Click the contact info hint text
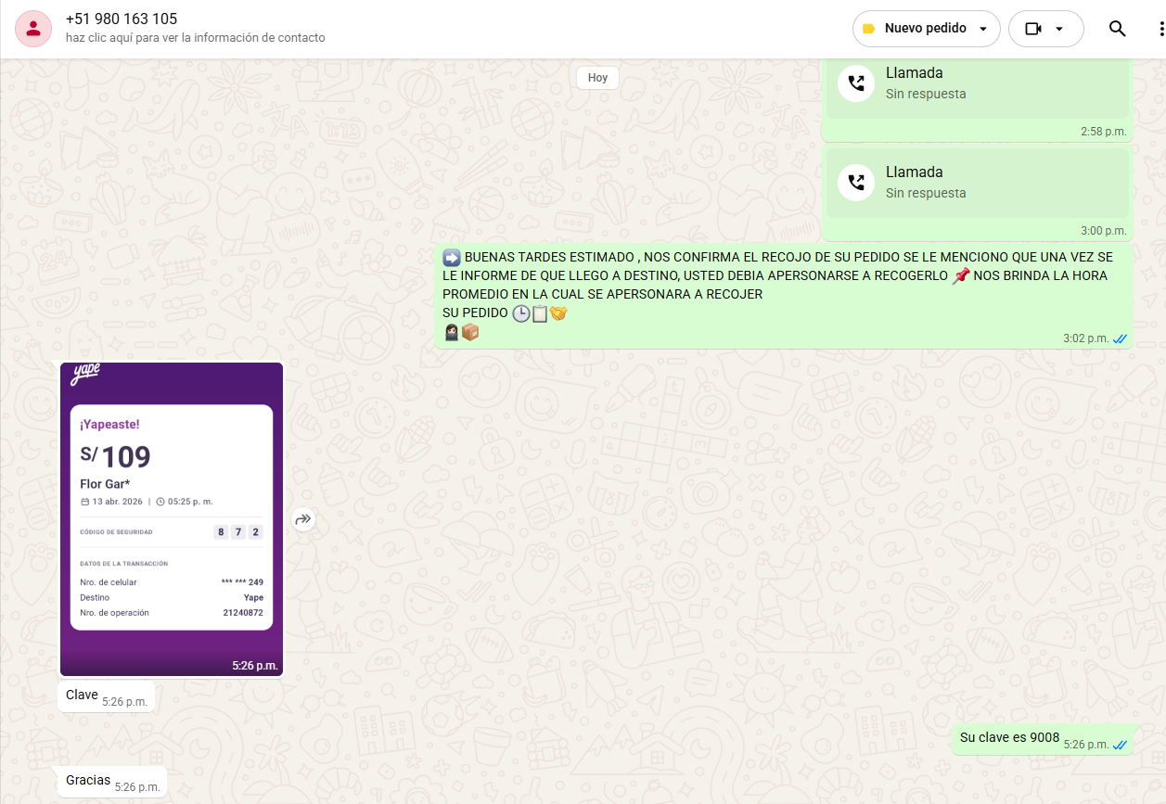The height and width of the screenshot is (804, 1166). (x=195, y=38)
